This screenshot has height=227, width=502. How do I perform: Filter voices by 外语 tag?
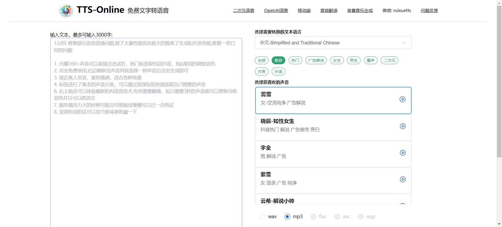coord(278,71)
